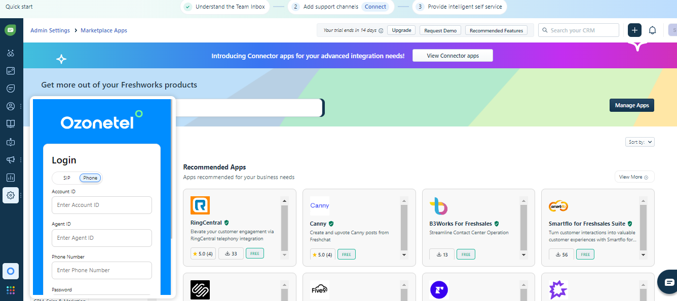
Task: Click scroll up arrow on Smartflo card
Action: 643,200
